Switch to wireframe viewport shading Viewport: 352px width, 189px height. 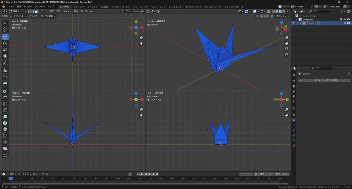coord(273,11)
